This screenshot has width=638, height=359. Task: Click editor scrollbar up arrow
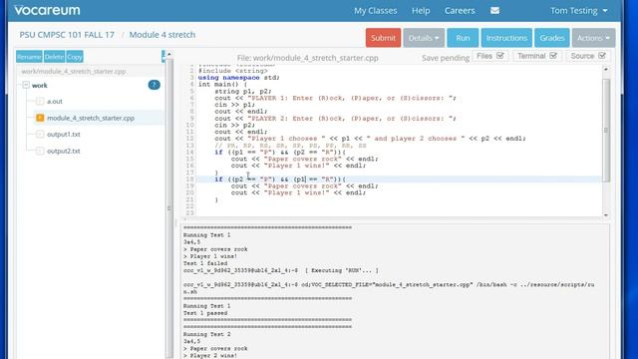[x=606, y=70]
